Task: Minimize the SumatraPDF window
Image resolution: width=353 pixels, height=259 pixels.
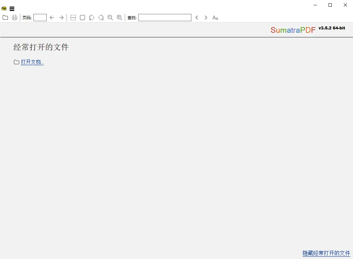Action: tap(315, 5)
